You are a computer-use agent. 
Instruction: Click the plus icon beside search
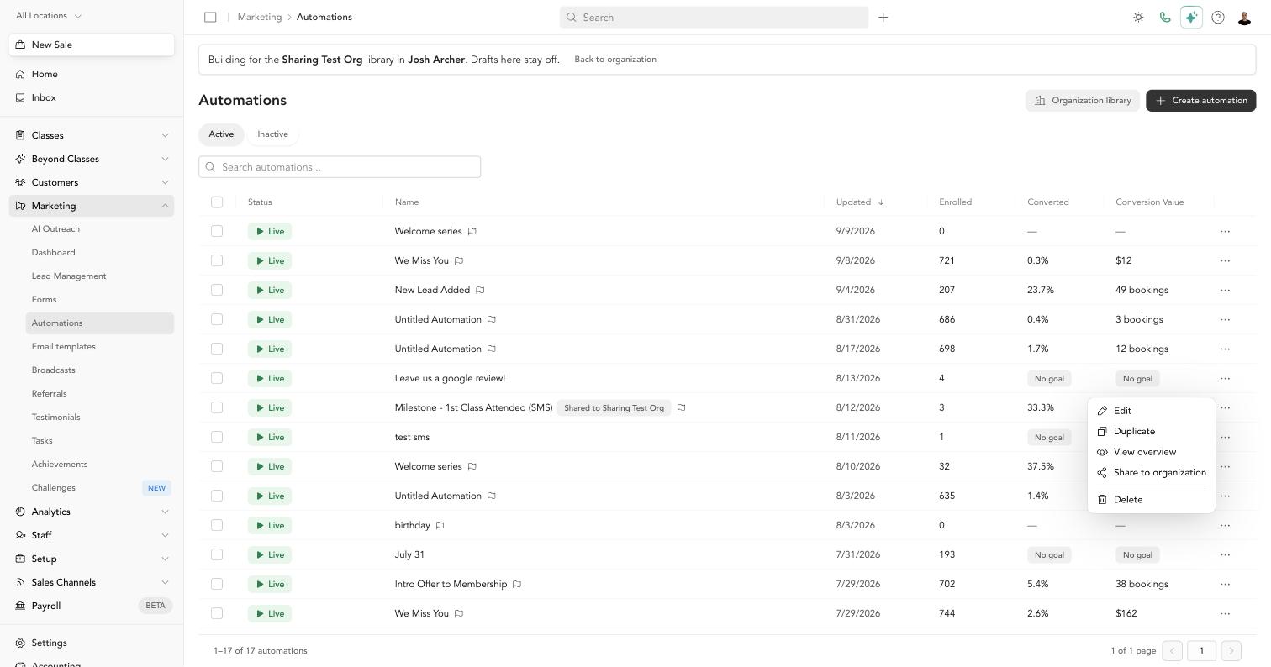[883, 17]
